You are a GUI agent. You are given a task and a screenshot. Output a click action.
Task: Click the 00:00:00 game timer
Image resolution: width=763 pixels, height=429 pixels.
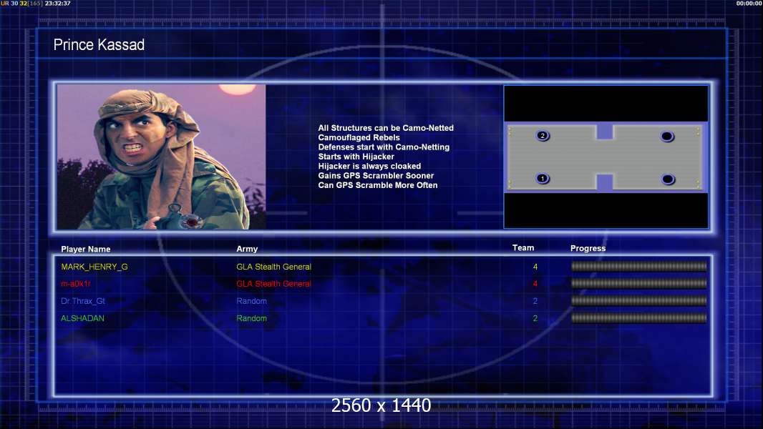click(x=749, y=4)
